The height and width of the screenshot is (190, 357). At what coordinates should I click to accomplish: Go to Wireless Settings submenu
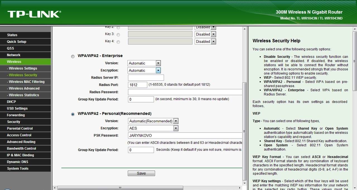(25, 68)
